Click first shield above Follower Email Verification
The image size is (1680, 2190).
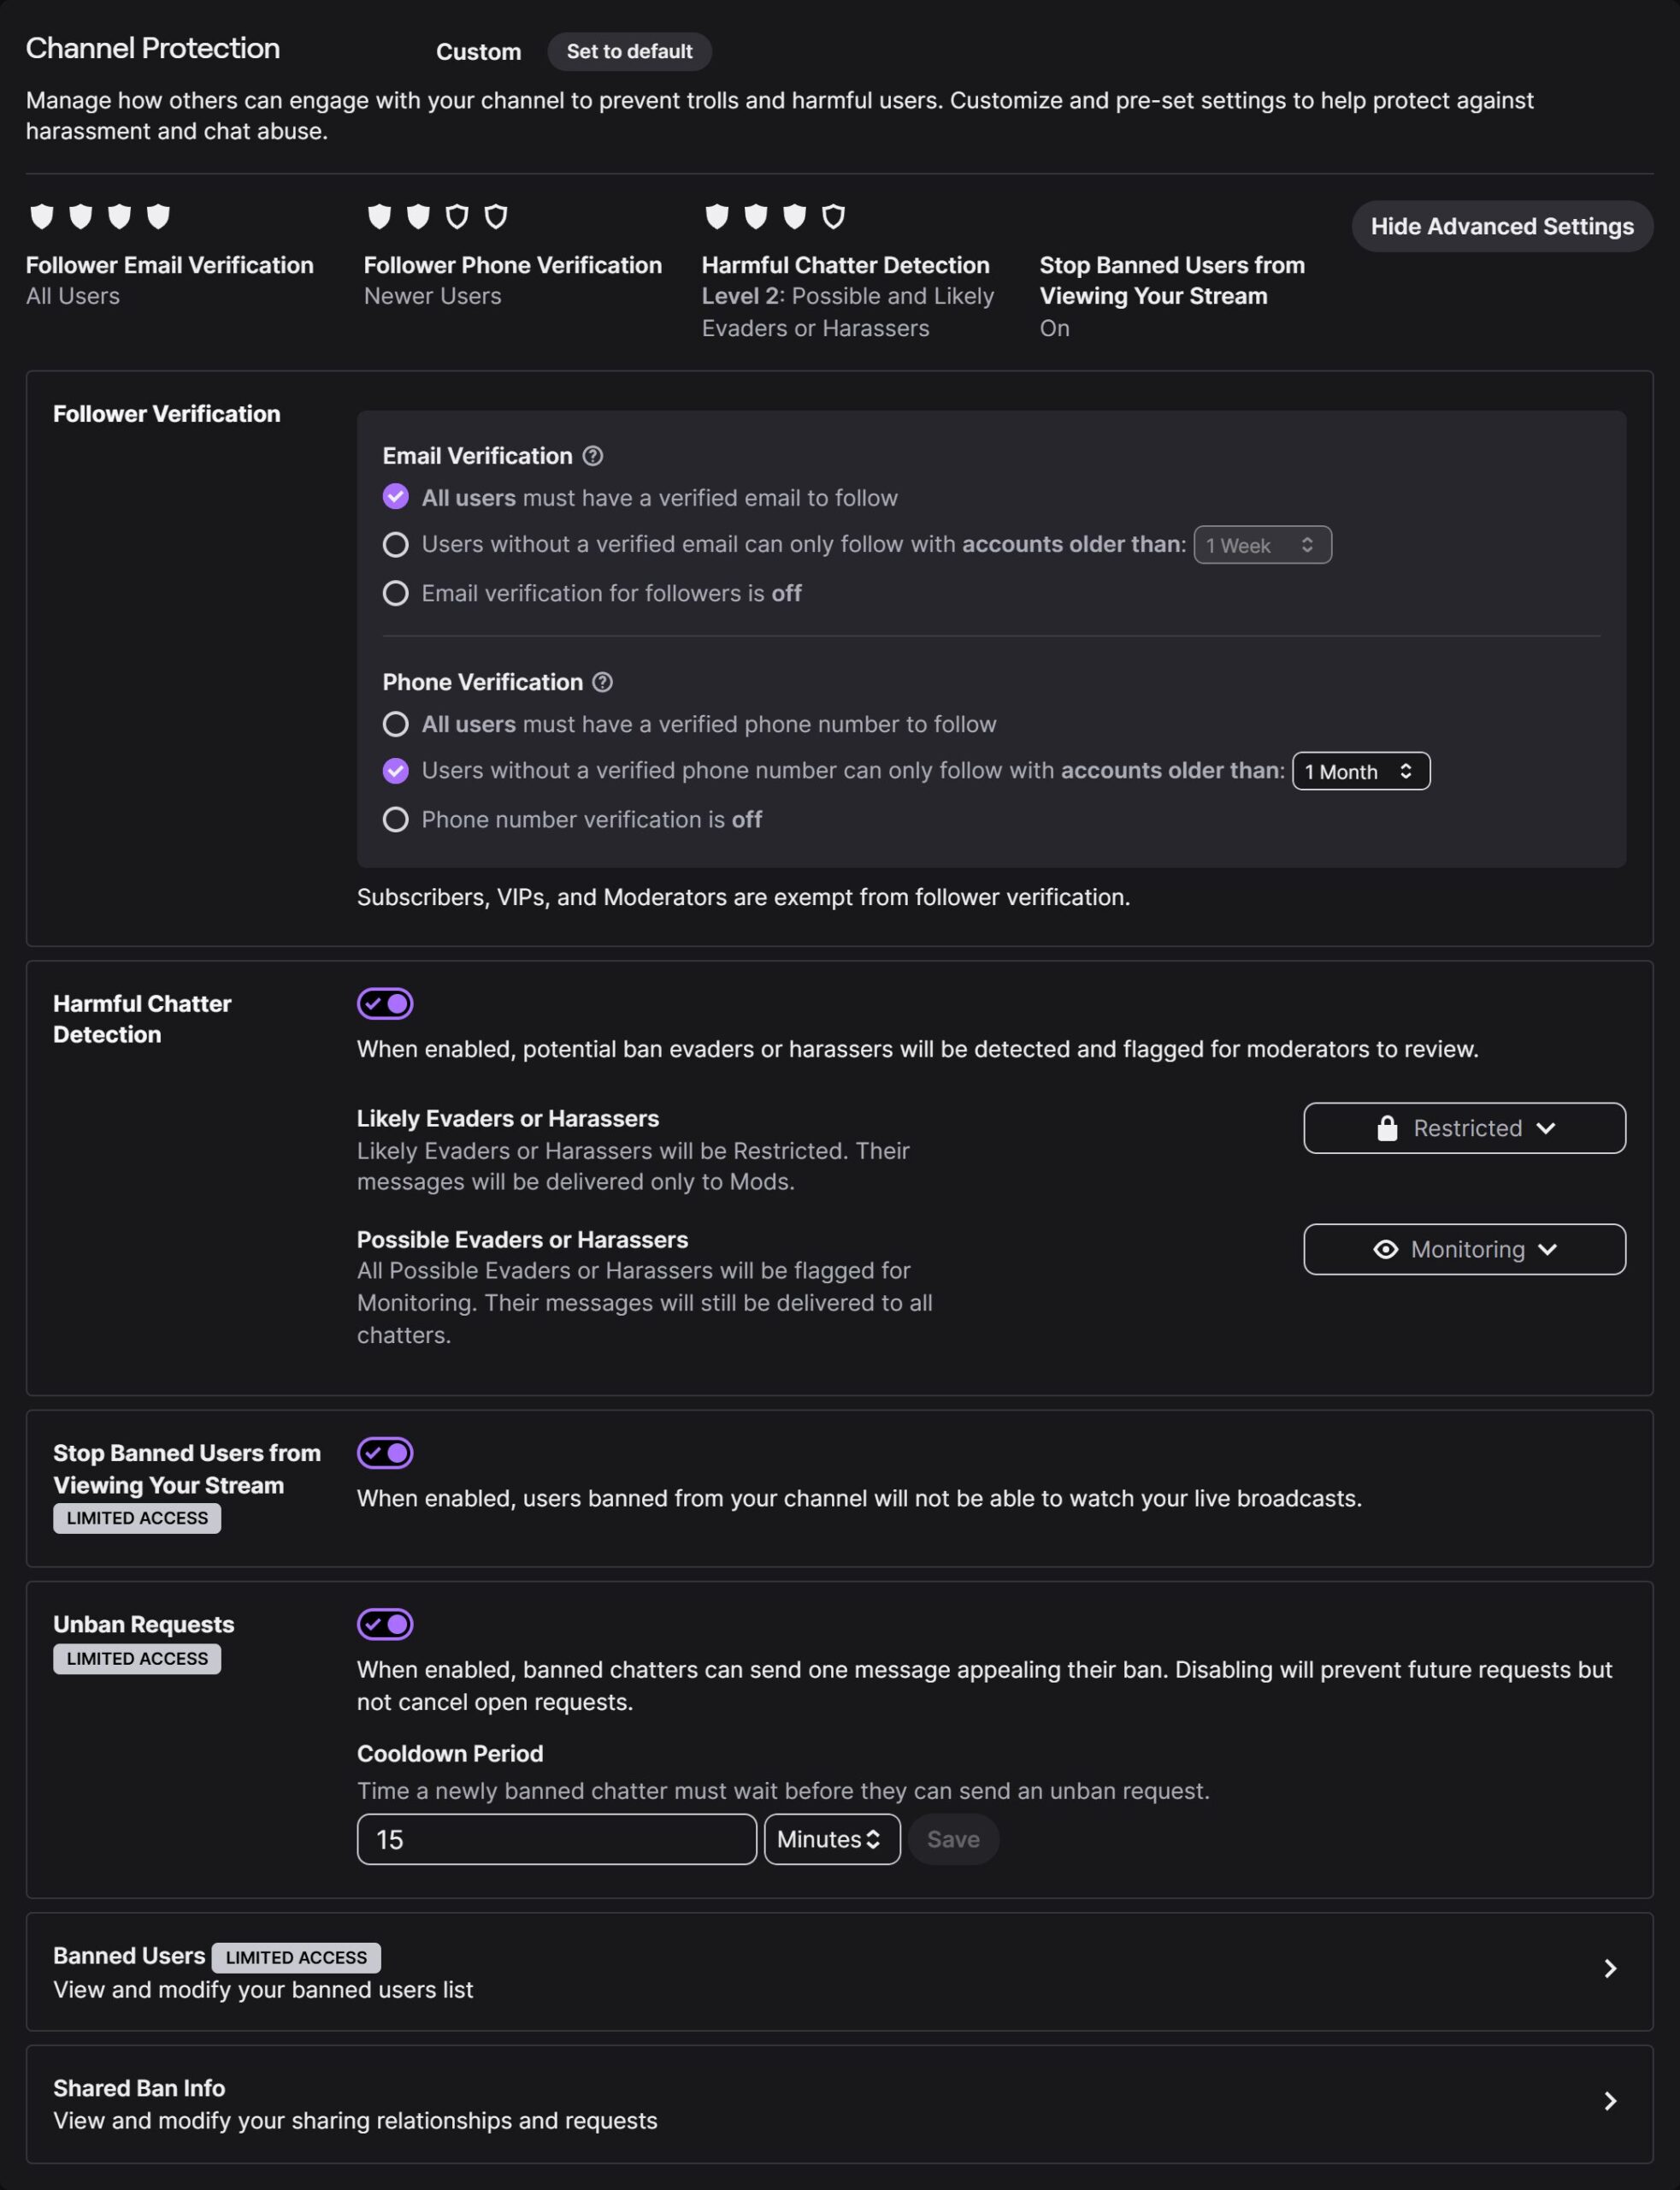pyautogui.click(x=42, y=216)
